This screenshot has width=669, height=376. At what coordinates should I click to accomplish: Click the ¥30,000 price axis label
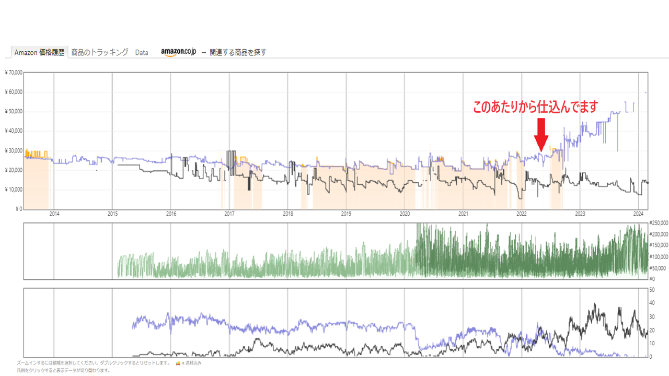13,151
